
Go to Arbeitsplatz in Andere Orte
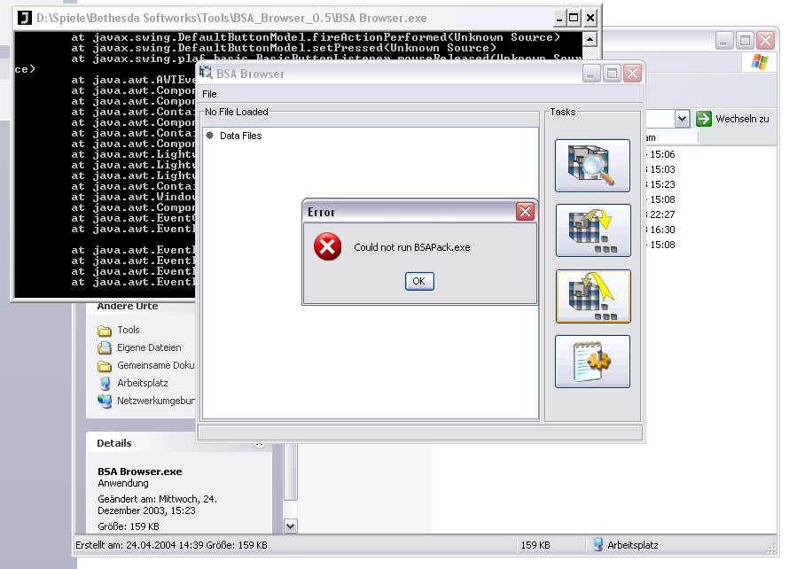pyautogui.click(x=142, y=383)
